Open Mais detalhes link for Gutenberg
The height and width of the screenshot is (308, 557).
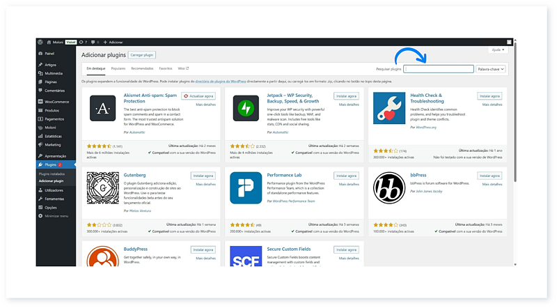click(x=205, y=185)
